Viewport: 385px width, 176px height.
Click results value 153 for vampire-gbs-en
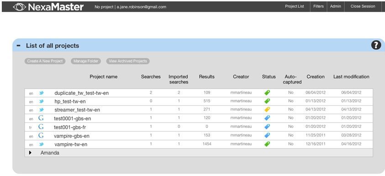(x=207, y=135)
